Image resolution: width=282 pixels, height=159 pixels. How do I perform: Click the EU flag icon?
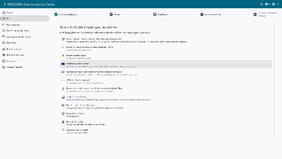63,64
